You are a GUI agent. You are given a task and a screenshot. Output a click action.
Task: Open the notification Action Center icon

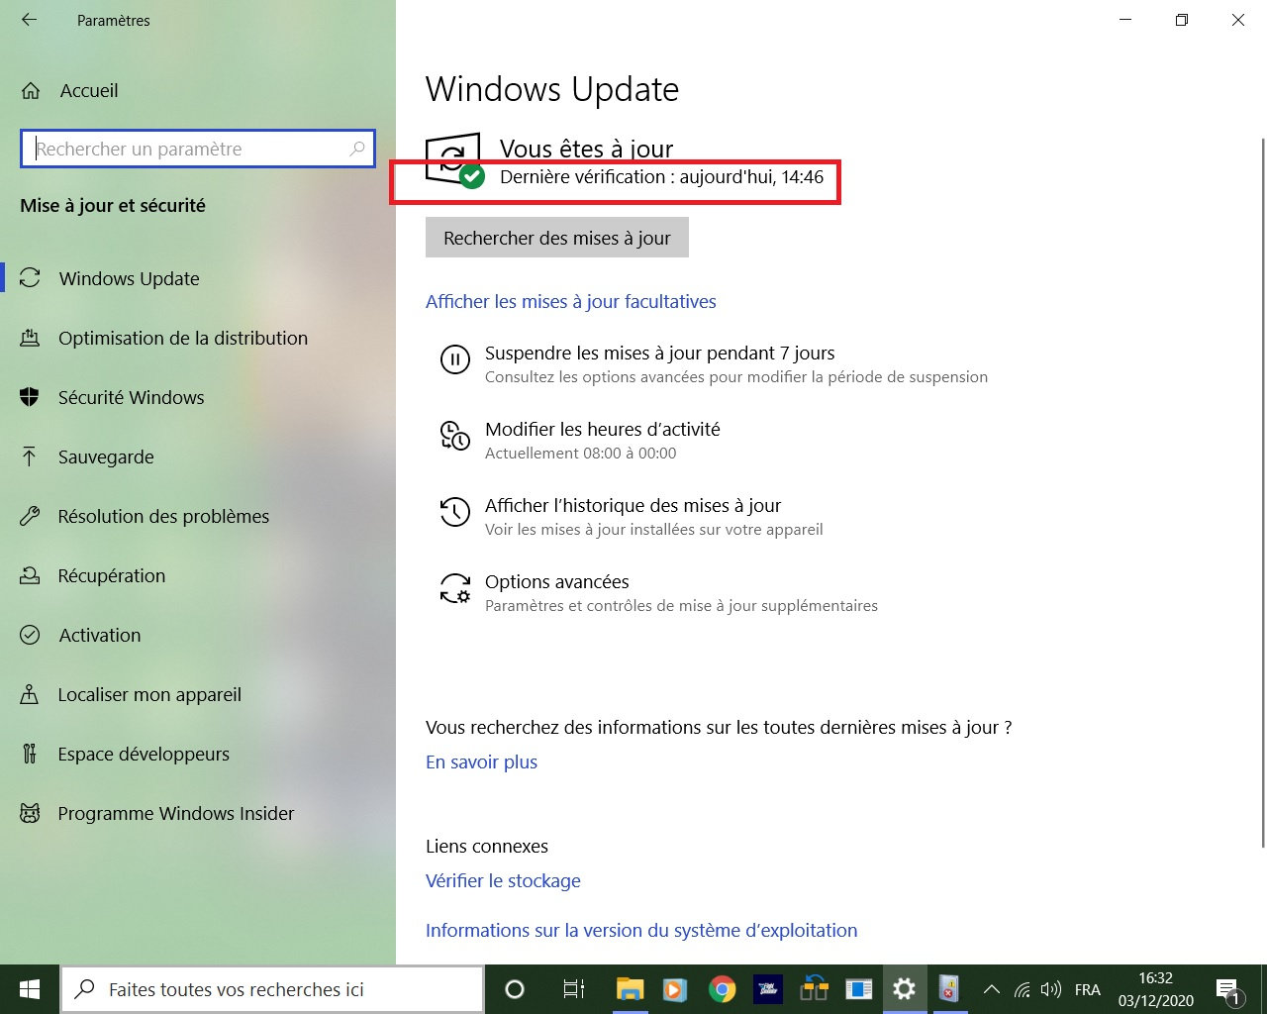click(x=1229, y=990)
